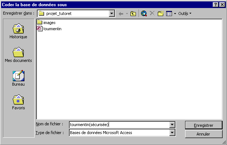Screen dimensions: 227x145
Task: Open the Favoris folder shortcut
Action: click(x=18, y=102)
